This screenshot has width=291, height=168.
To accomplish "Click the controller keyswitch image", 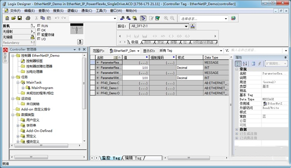I will [x=77, y=29].
